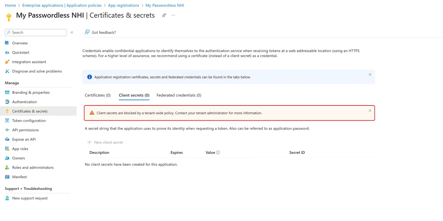Open API permissions page

pyautogui.click(x=25, y=130)
